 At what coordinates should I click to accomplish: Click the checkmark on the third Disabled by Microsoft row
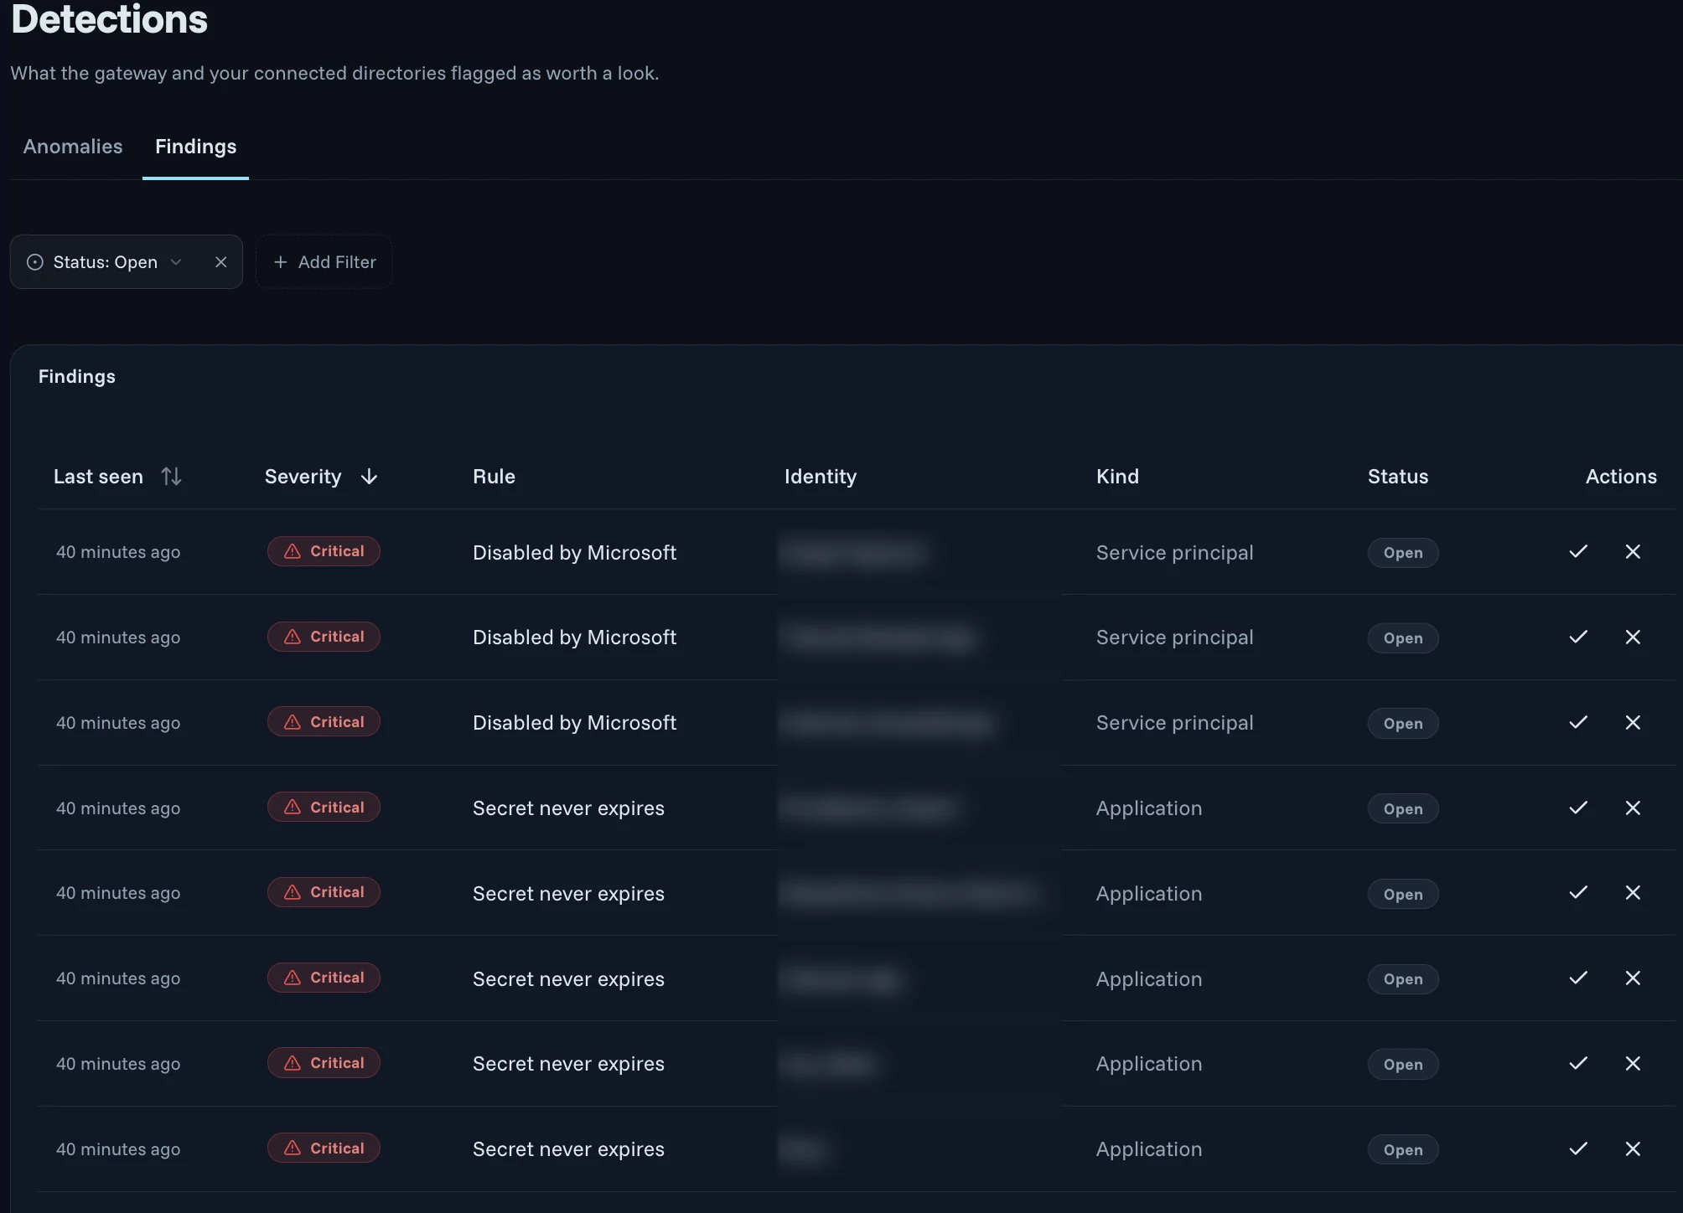1578,722
